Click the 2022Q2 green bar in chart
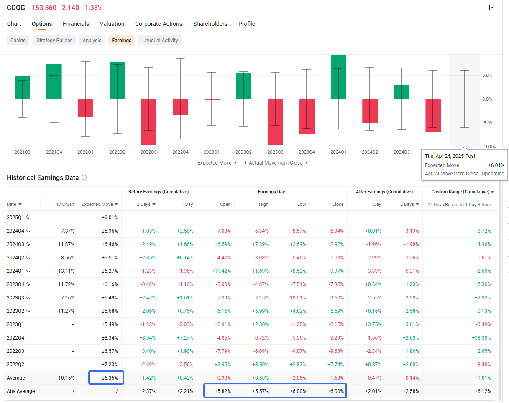509x403 pixels. (117, 81)
